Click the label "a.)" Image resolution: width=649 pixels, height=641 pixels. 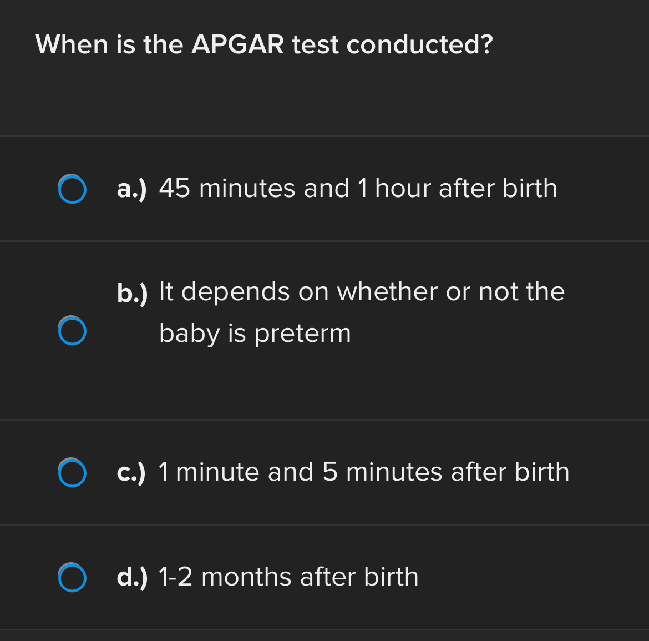coord(132,189)
